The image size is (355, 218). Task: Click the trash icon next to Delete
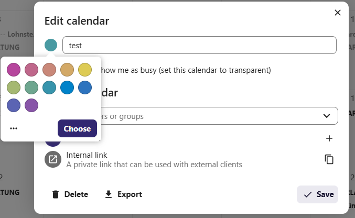coord(56,194)
